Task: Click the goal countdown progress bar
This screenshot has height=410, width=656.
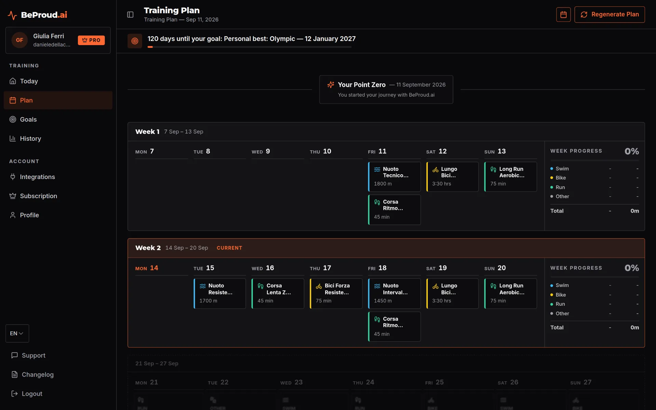Action: point(249,47)
